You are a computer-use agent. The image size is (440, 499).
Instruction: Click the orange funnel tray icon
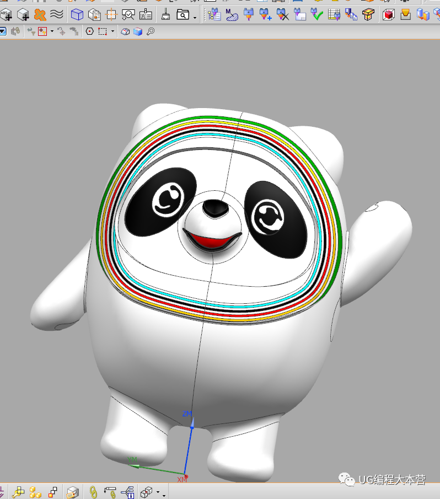click(405, 15)
